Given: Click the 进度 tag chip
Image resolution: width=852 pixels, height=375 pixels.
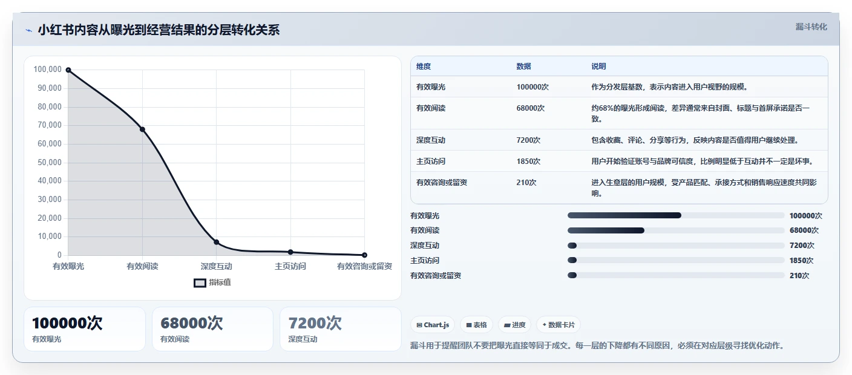Looking at the screenshot, I should (515, 325).
